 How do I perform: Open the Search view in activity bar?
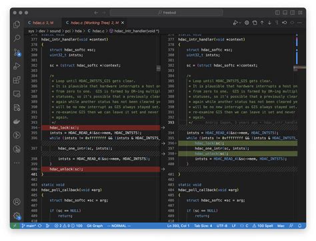(x=17, y=38)
